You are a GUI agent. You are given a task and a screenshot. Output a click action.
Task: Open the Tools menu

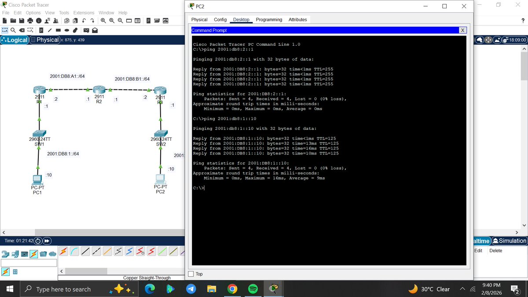pyautogui.click(x=64, y=13)
